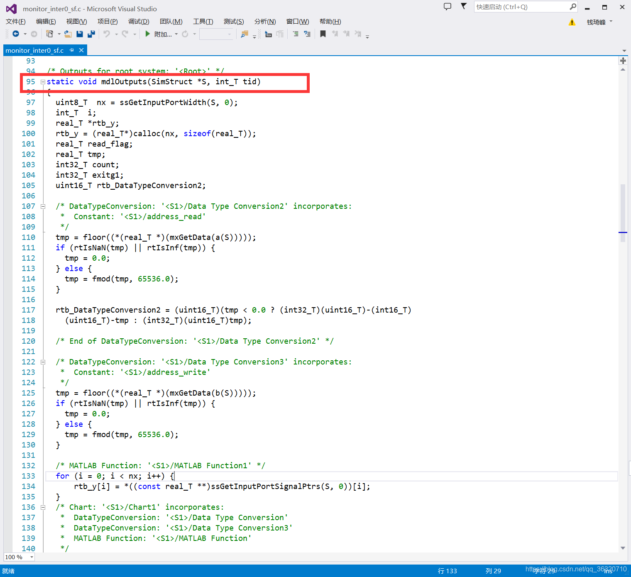Open the 视图(V) menu
Viewport: 631px width, 577px height.
click(x=77, y=22)
